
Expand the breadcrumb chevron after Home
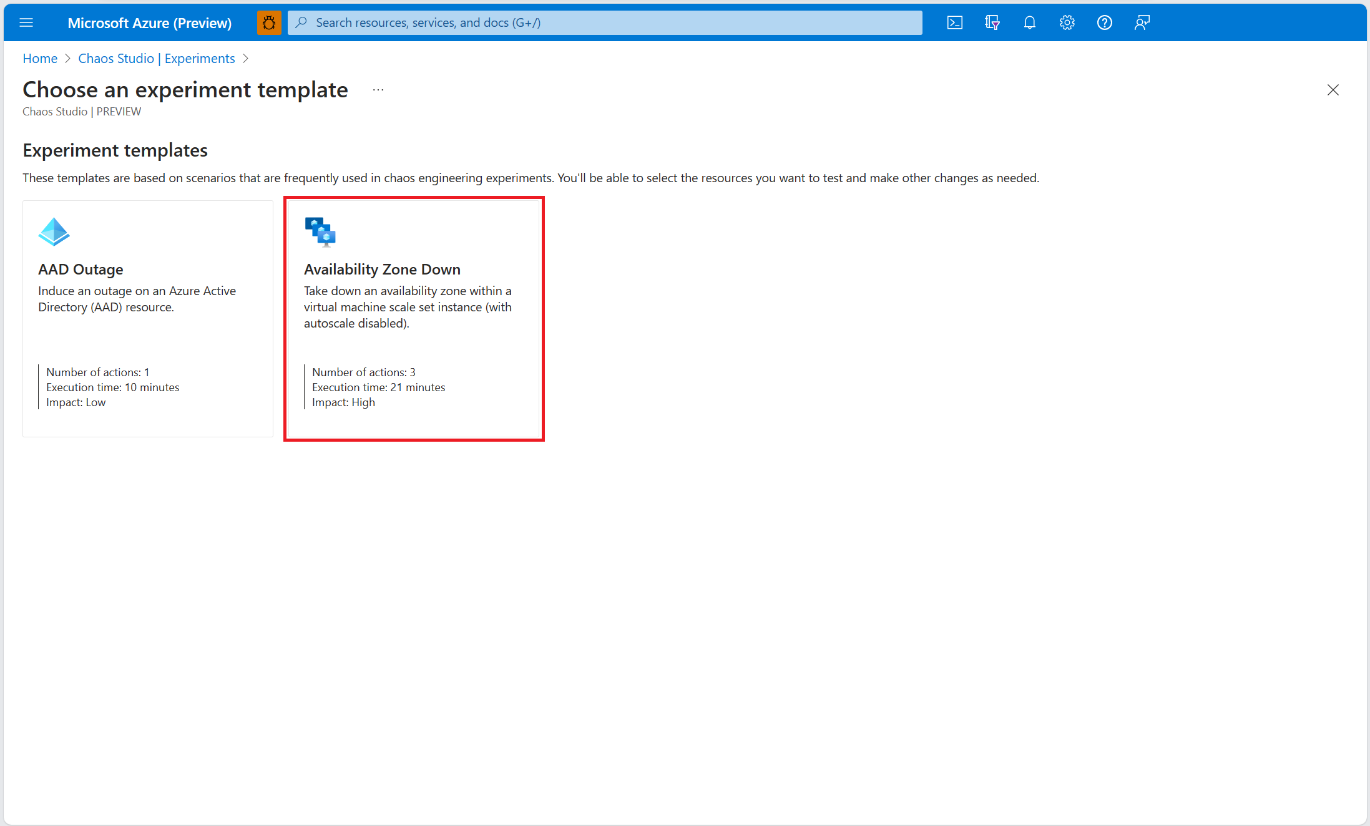69,58
